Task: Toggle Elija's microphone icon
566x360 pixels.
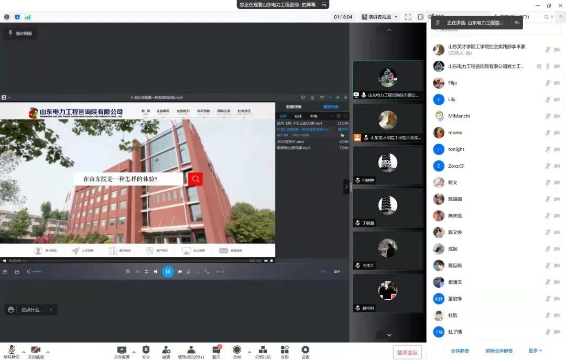Action: pos(548,83)
